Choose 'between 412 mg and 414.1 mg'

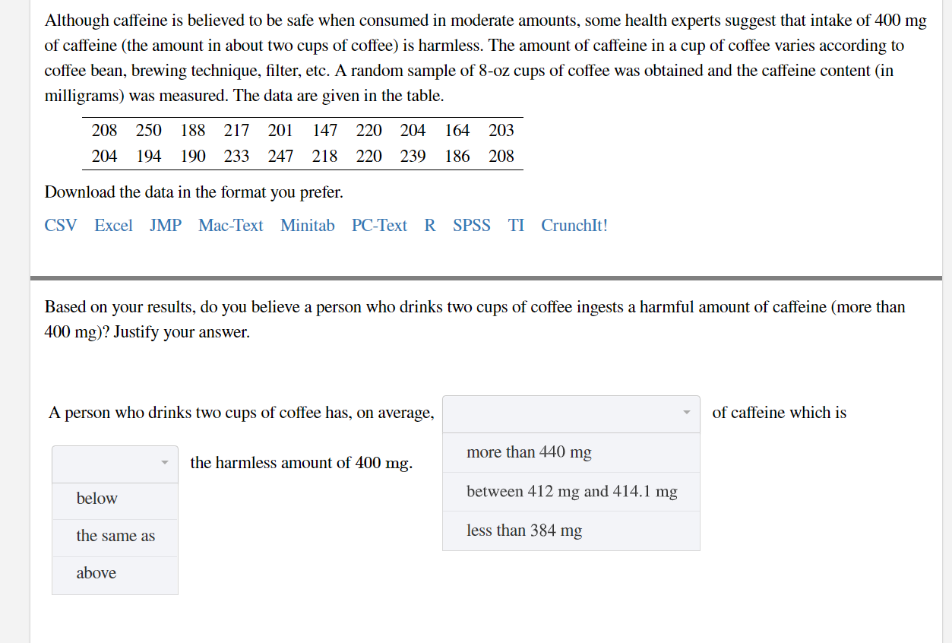tap(573, 492)
